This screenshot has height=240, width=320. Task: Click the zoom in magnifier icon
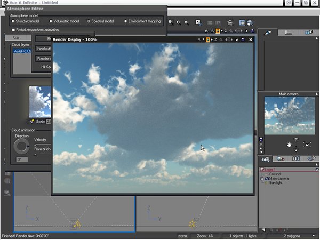pyautogui.click(x=178, y=23)
